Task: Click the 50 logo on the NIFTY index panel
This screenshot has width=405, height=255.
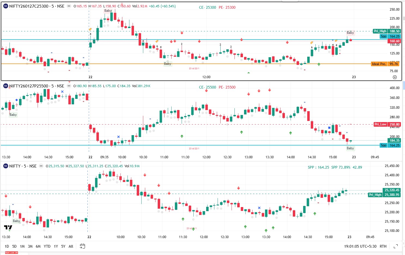Action: 5,166
